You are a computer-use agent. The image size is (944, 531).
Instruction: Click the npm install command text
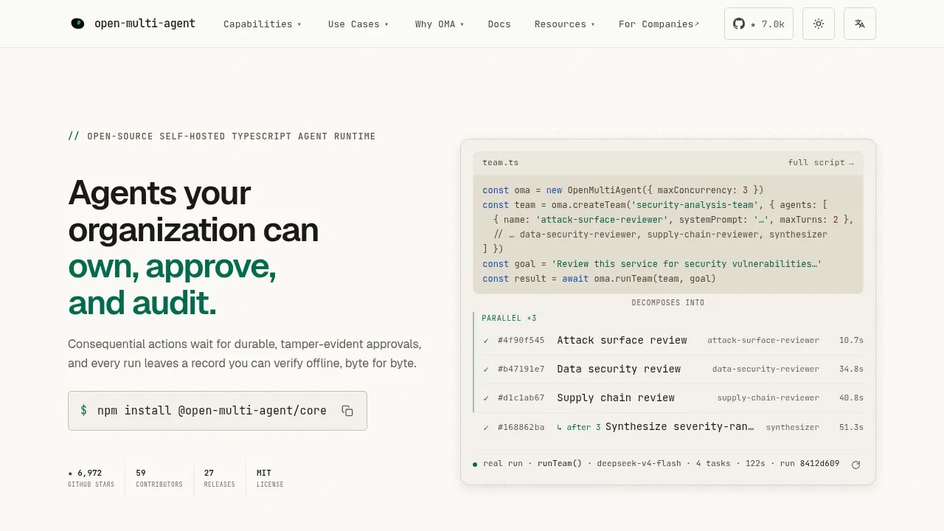point(212,411)
